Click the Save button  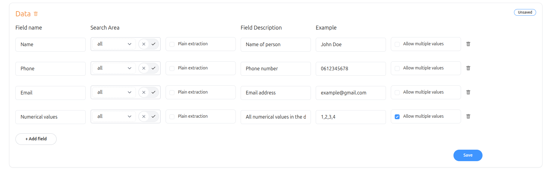468,155
